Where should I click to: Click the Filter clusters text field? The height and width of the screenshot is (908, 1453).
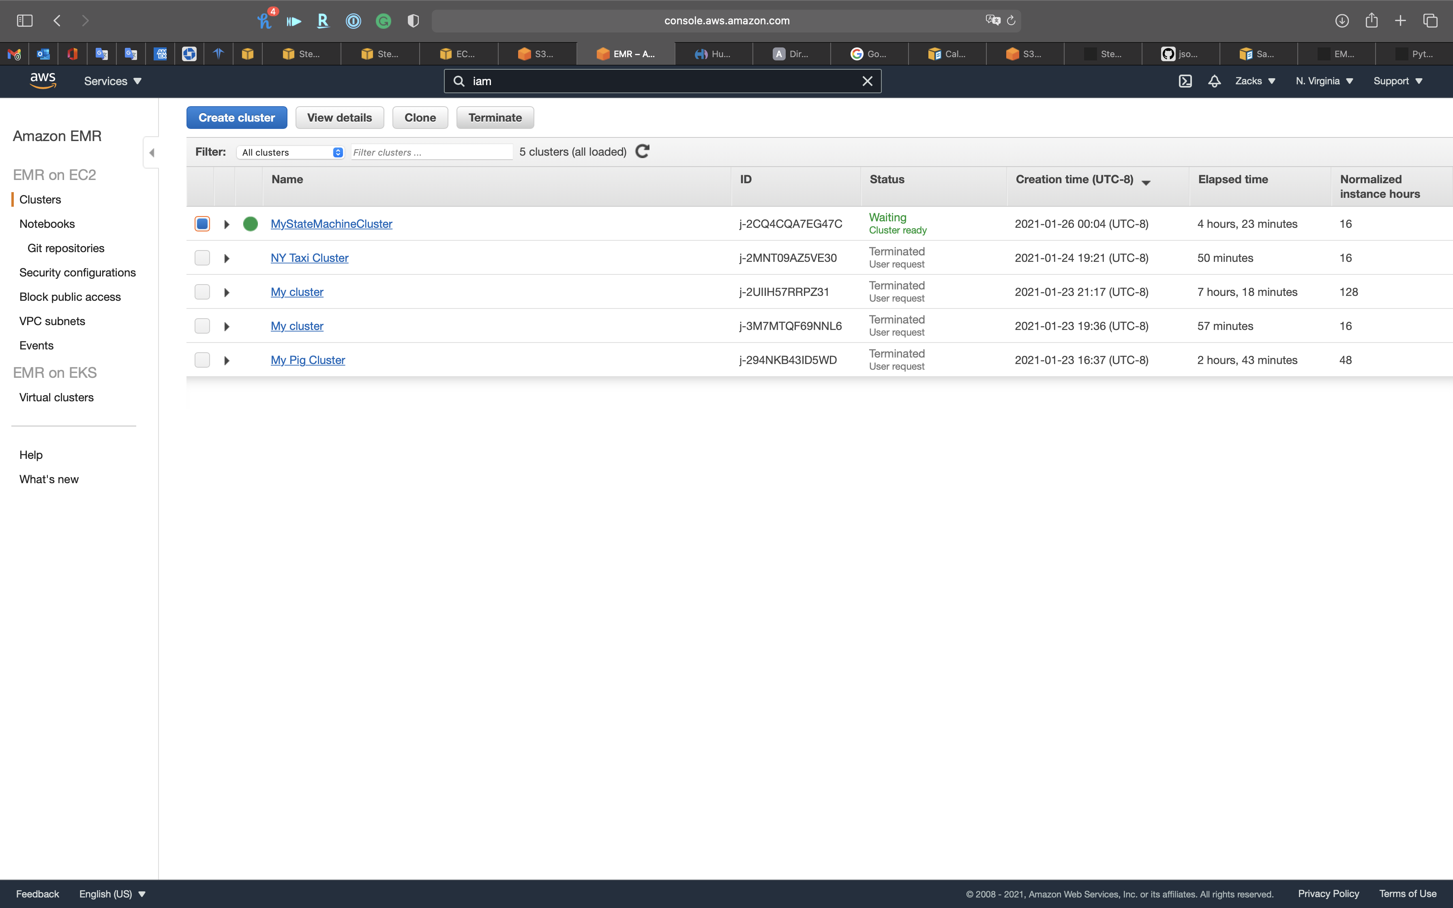coord(431,152)
